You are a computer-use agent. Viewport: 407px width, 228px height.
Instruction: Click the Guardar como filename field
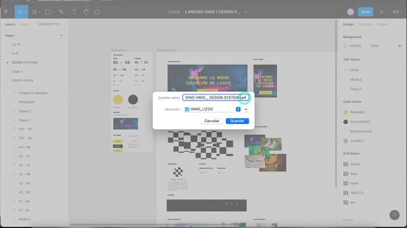tap(216, 98)
